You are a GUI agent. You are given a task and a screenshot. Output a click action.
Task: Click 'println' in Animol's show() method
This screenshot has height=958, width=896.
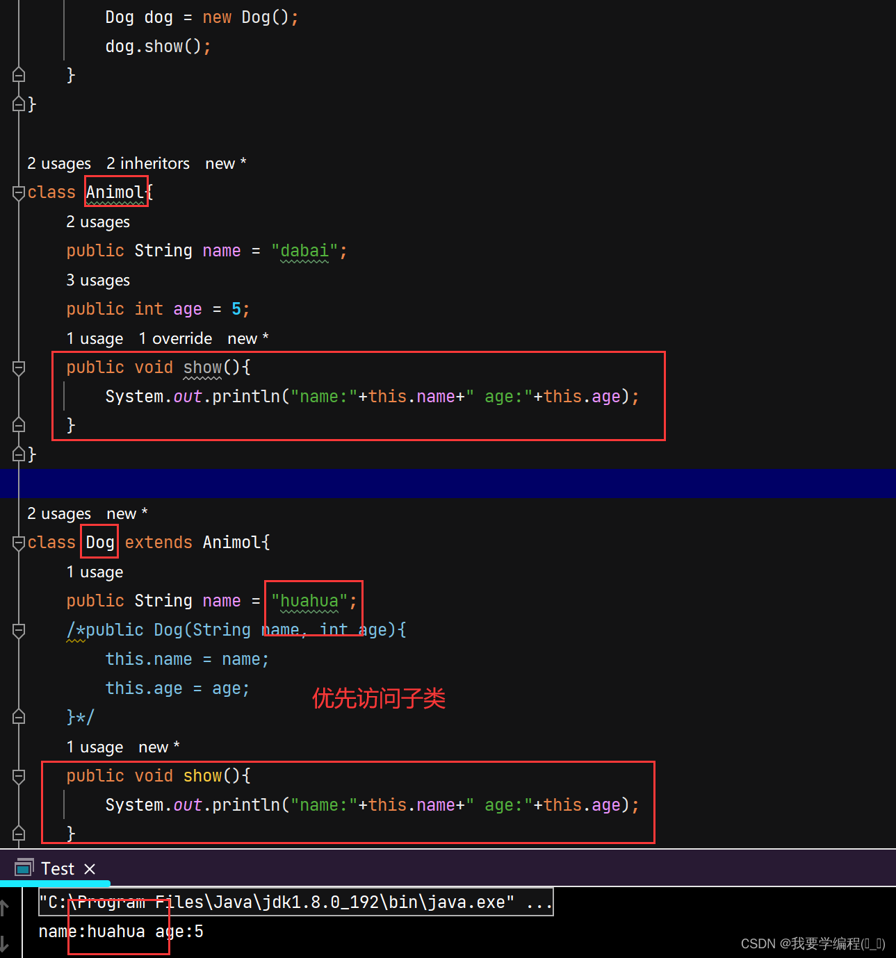pyautogui.click(x=246, y=397)
